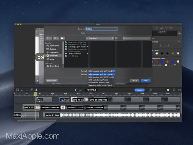Choose MP4 encoded with HEVC option

tap(101, 77)
